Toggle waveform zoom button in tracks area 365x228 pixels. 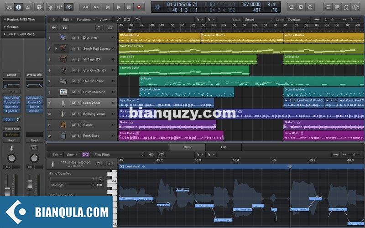click(317, 20)
